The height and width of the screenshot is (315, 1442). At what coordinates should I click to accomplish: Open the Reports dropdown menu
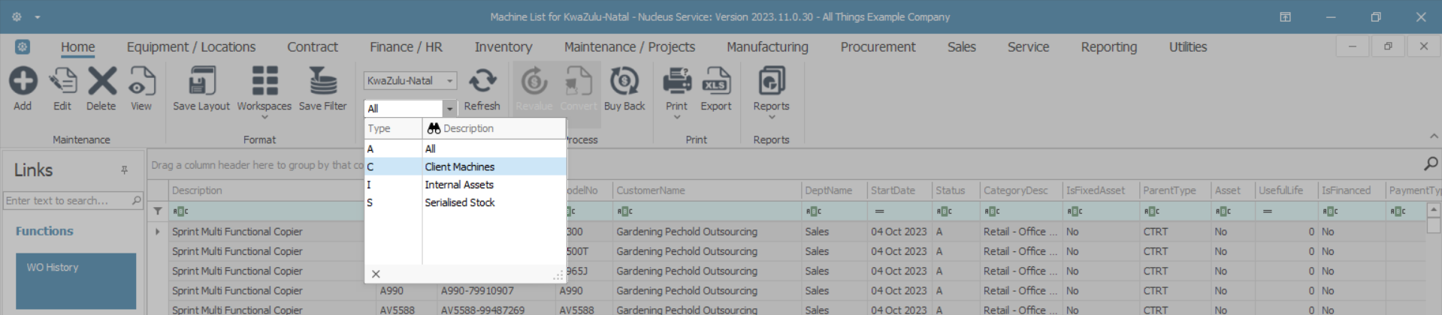(x=771, y=88)
